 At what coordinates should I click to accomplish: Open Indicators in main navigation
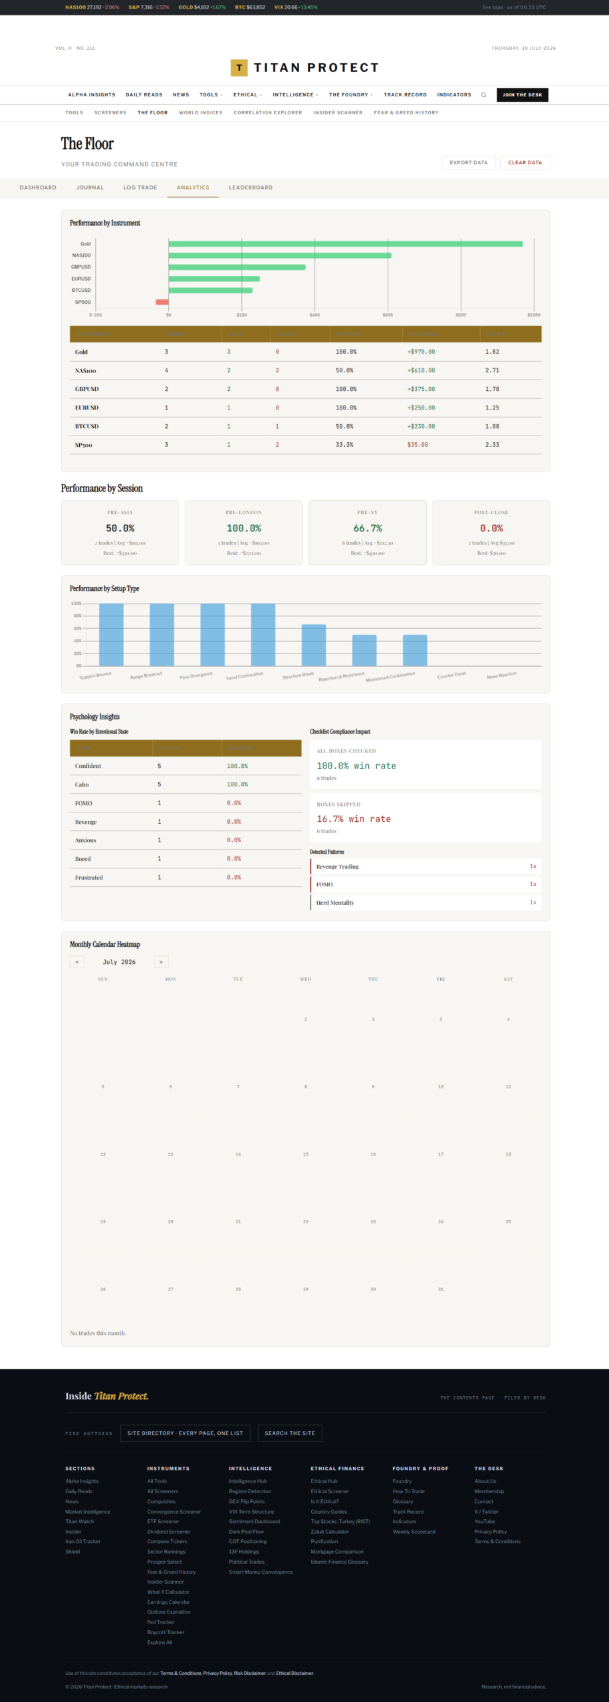454,95
